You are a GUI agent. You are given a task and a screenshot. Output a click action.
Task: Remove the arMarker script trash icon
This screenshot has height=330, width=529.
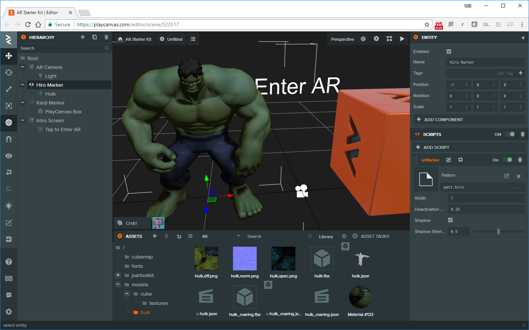coord(520,160)
